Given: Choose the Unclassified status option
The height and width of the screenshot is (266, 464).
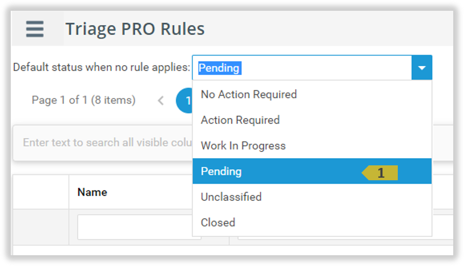Looking at the screenshot, I should [231, 197].
